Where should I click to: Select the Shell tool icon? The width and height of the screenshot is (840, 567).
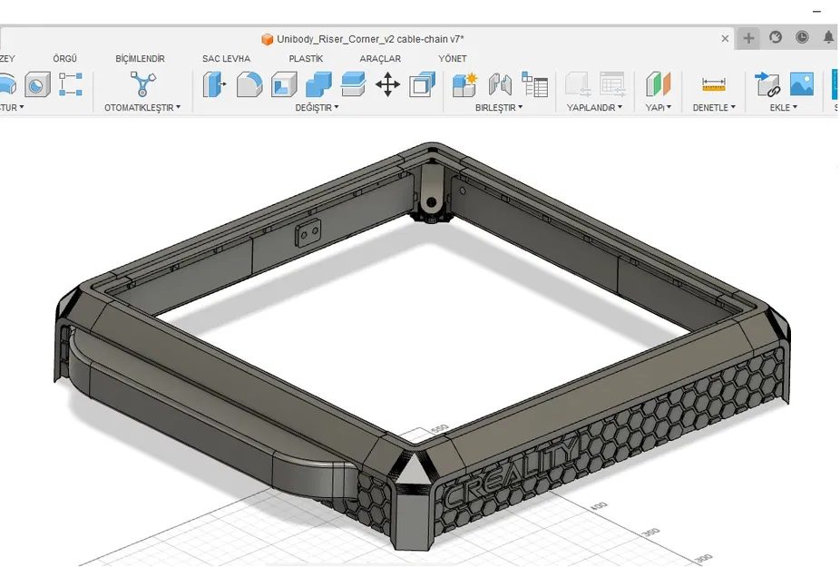(x=284, y=84)
